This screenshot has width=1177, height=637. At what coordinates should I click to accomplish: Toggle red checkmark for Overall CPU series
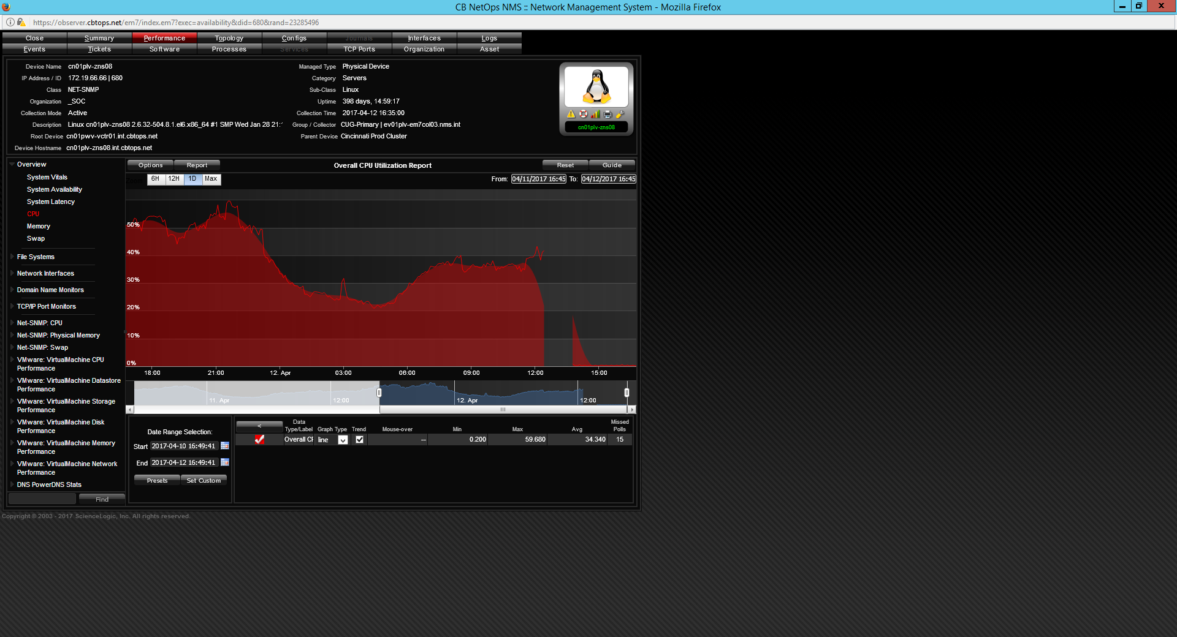coord(259,439)
